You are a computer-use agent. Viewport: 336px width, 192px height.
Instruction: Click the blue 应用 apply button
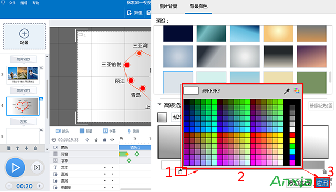click(322, 183)
